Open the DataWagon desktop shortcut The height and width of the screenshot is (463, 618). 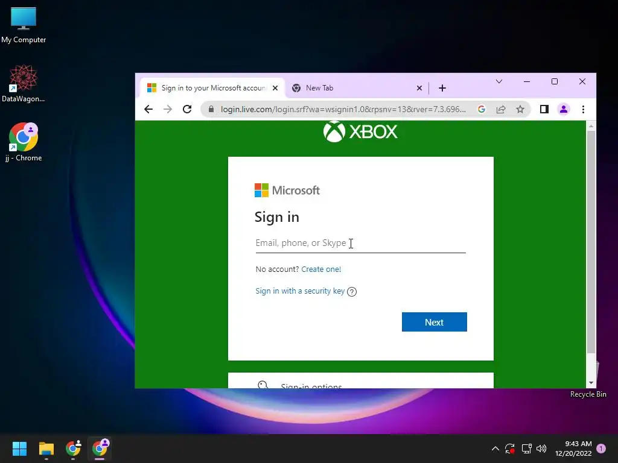click(24, 83)
